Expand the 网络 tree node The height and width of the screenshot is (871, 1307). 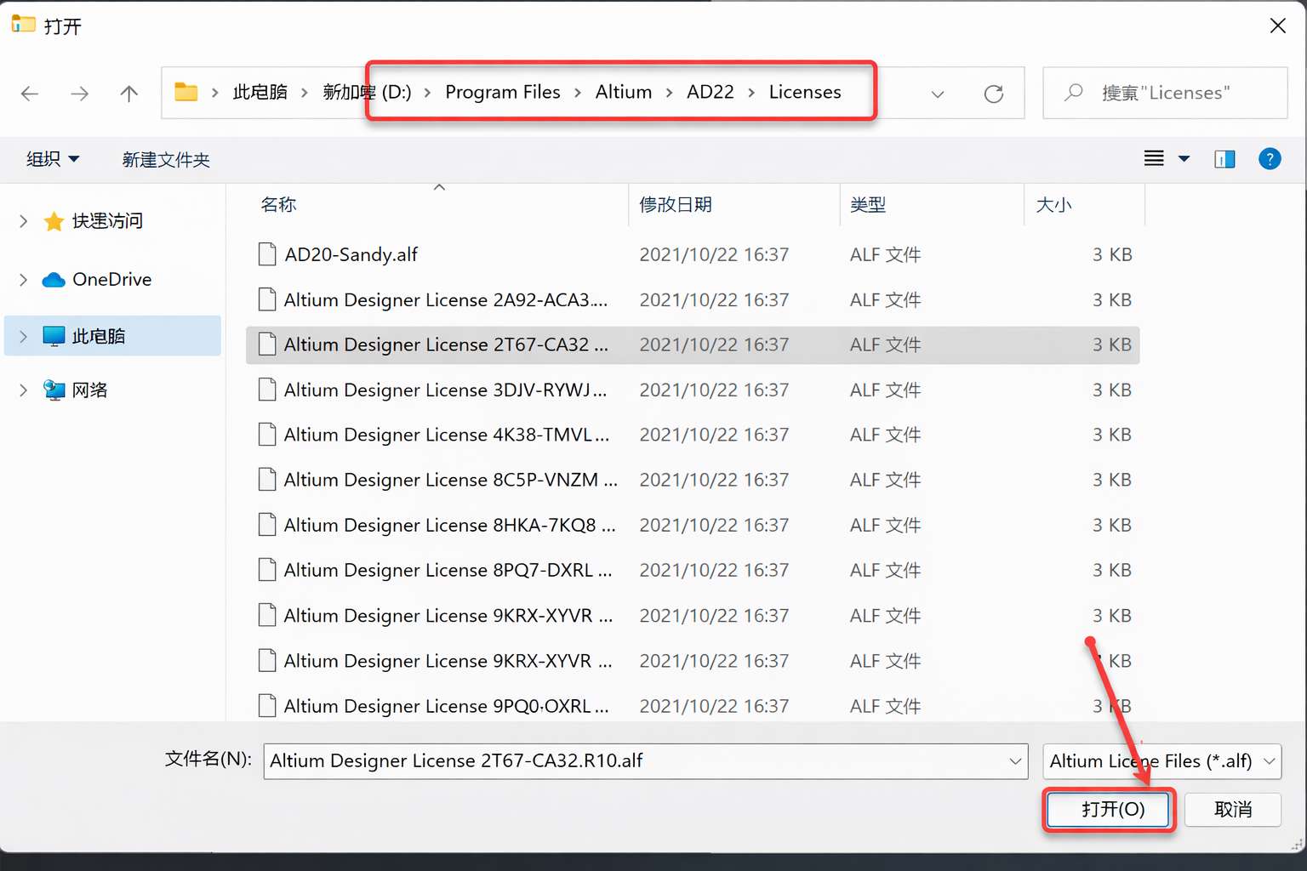tap(23, 390)
